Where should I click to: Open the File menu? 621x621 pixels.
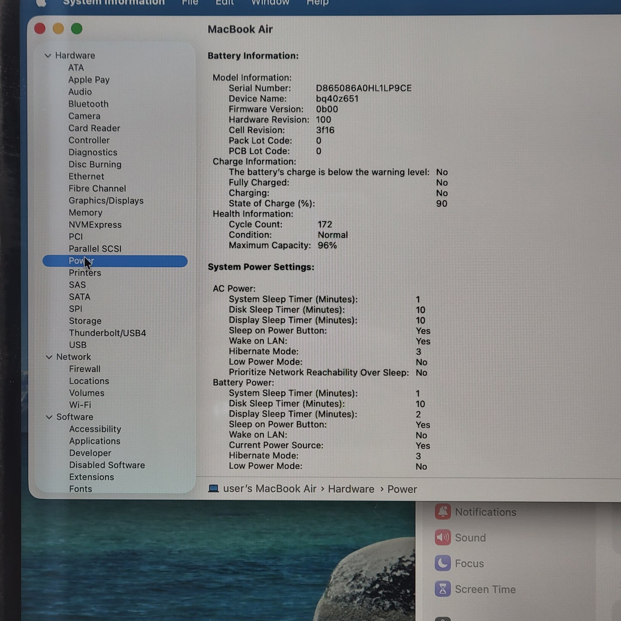tap(190, 3)
